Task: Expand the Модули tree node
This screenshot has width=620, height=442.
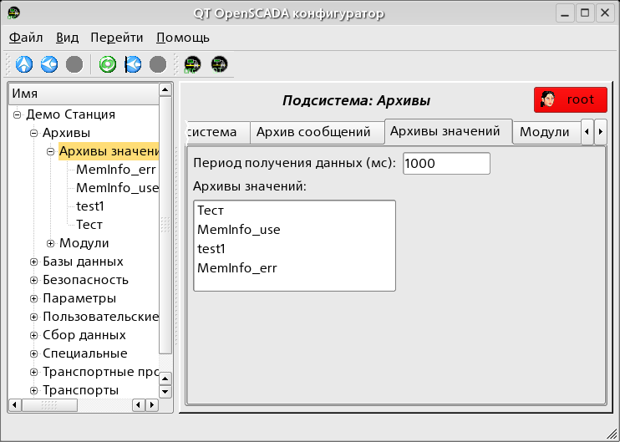Action: click(51, 244)
